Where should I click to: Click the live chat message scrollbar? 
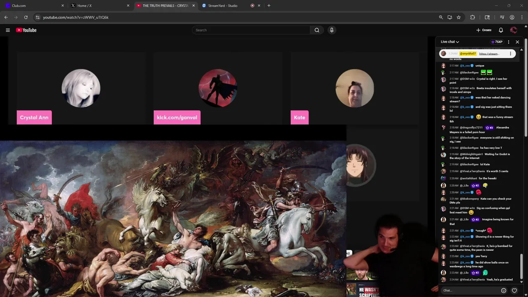coord(522,266)
